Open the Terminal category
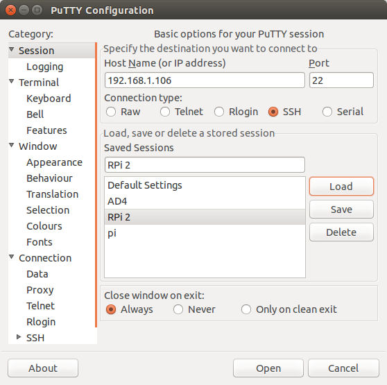387x385 pixels. 39,83
